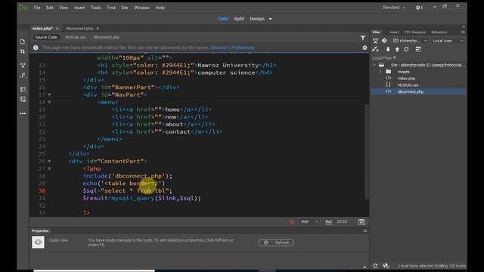Click Synchronize icon in Files panel toolbar

pyautogui.click(x=406, y=49)
